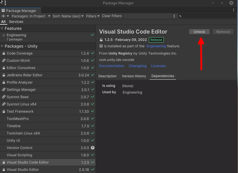
Task: Open the window options menu at top right
Action: pyautogui.click(x=234, y=10)
